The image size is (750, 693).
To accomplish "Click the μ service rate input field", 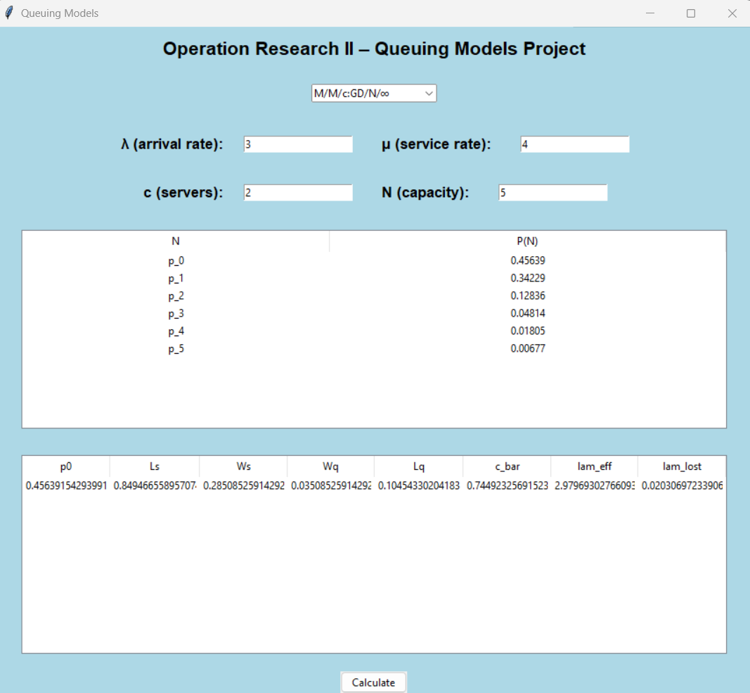I will tap(574, 144).
